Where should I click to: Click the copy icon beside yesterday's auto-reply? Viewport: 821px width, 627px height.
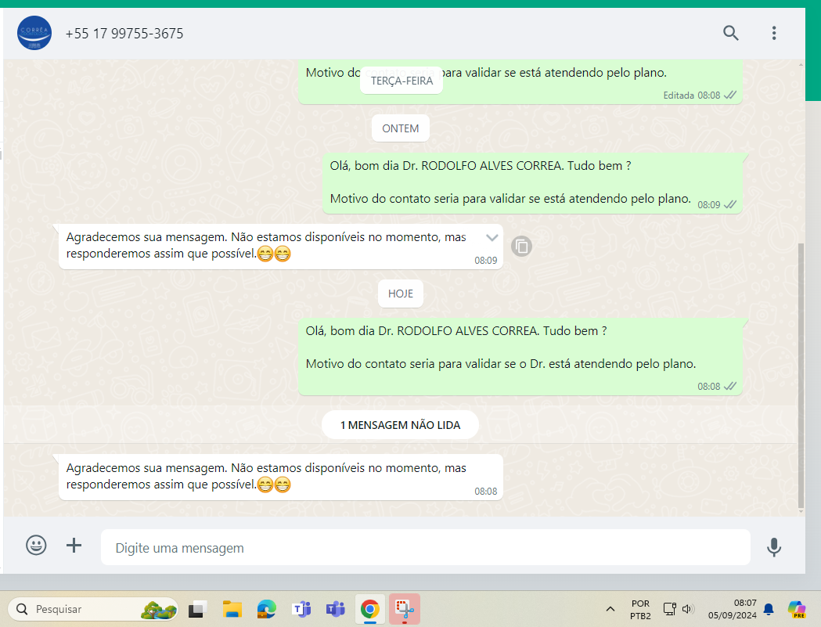tap(522, 247)
